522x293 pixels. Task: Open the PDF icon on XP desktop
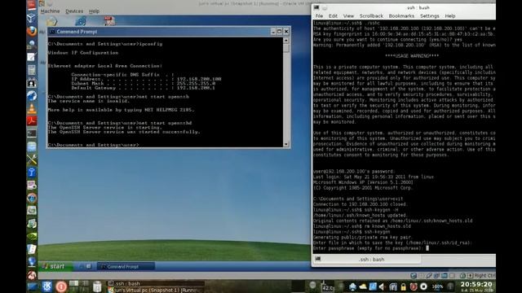pyautogui.click(x=109, y=21)
